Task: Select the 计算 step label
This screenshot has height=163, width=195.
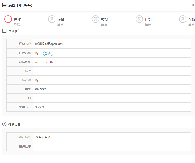Action: 148,19
